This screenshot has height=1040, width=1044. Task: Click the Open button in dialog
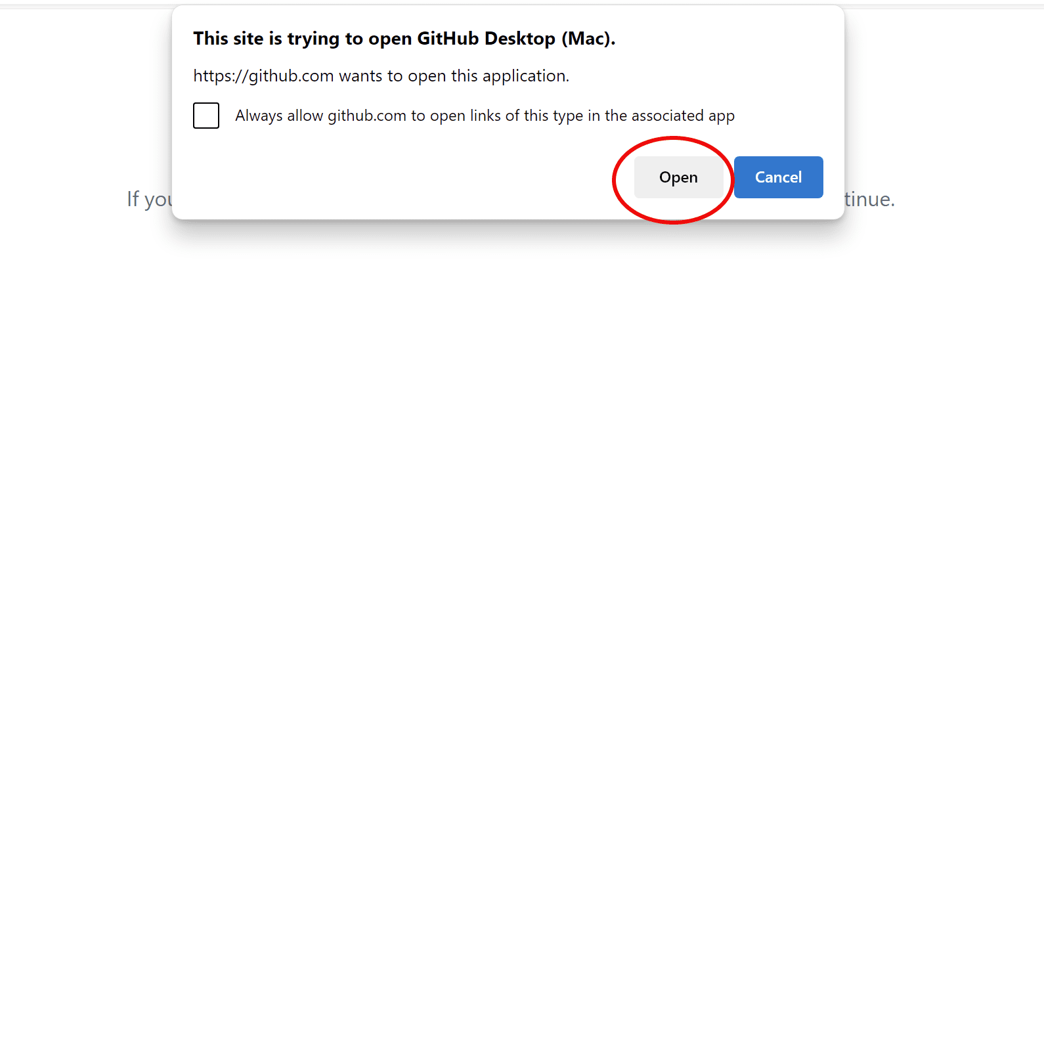678,177
